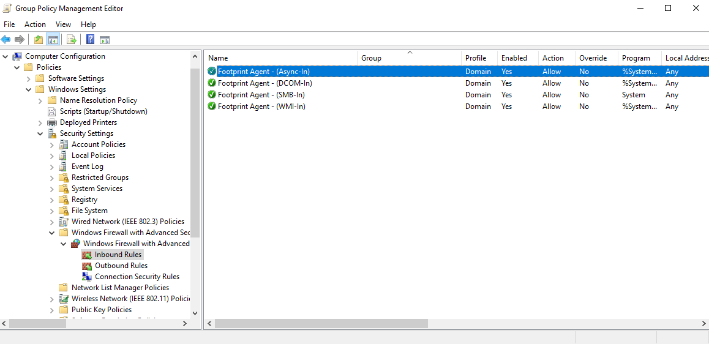Toggle the Show/Hide Action Pane icon
Screen dimensions: 709x344
(x=105, y=40)
